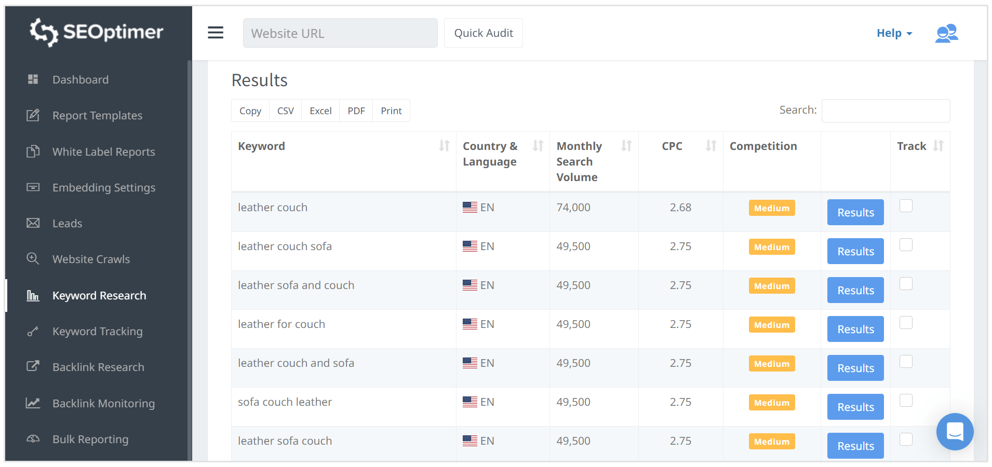Export results as CSV
Viewport: 992px width, 467px height.
point(285,111)
